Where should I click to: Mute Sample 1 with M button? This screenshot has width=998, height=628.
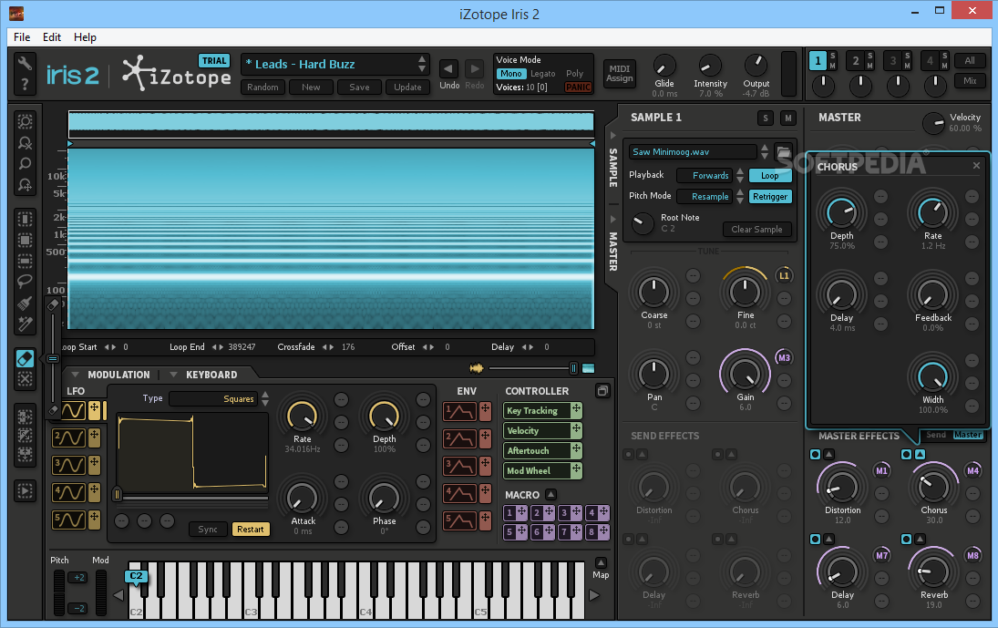point(788,118)
